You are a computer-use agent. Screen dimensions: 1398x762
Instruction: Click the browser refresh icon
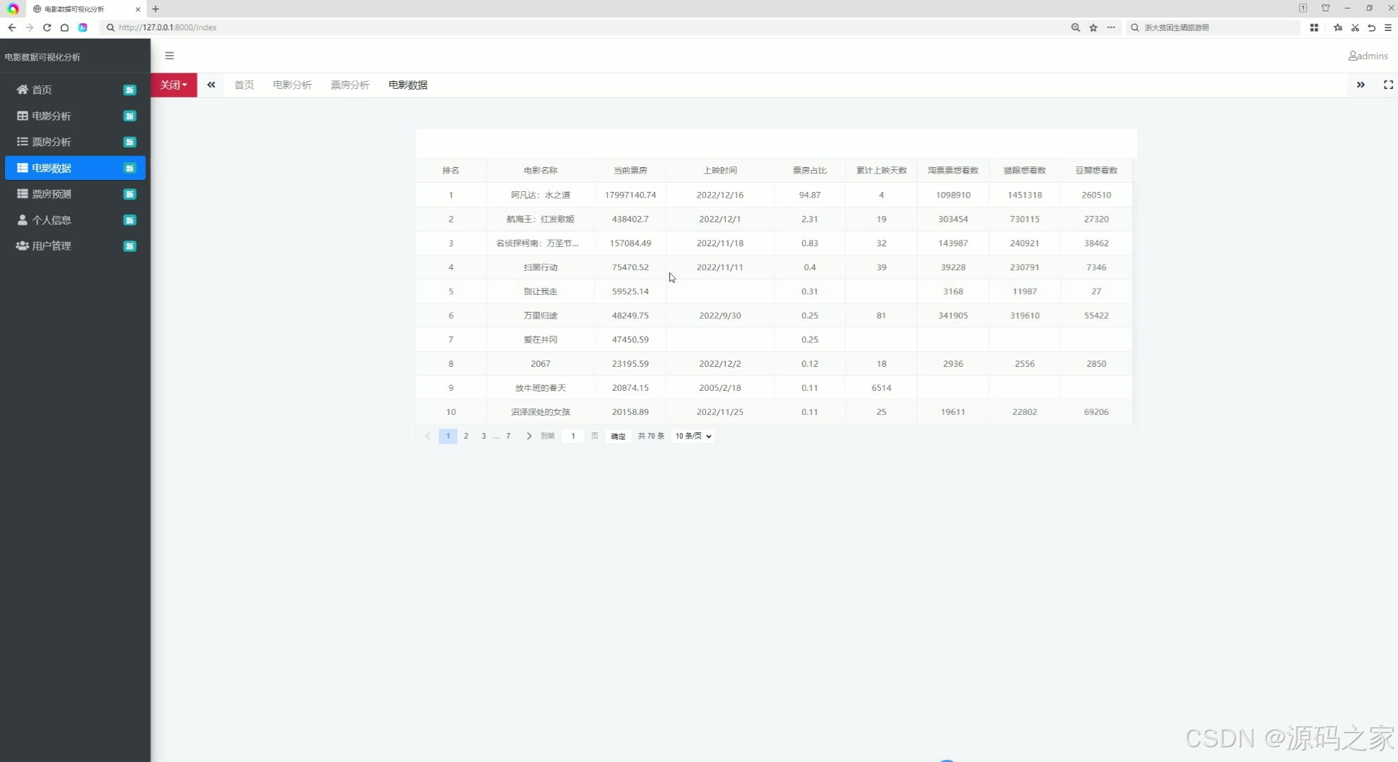pyautogui.click(x=47, y=28)
